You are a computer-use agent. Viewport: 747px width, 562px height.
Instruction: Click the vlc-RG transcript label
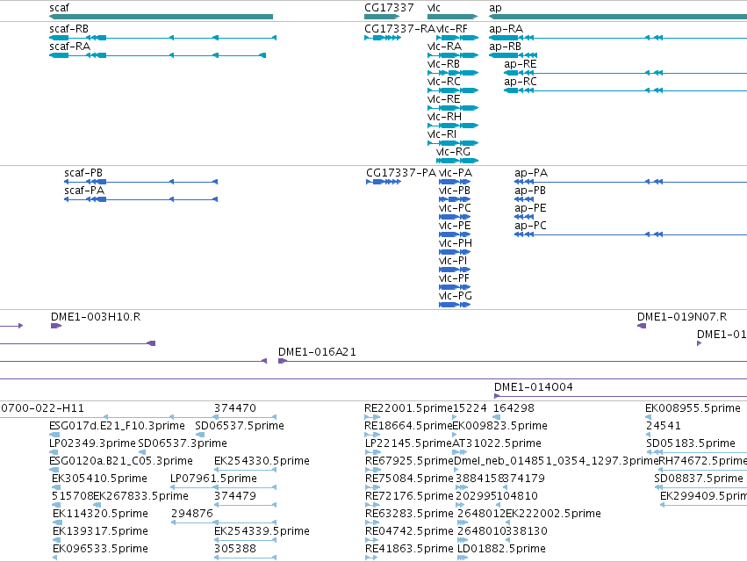click(453, 152)
